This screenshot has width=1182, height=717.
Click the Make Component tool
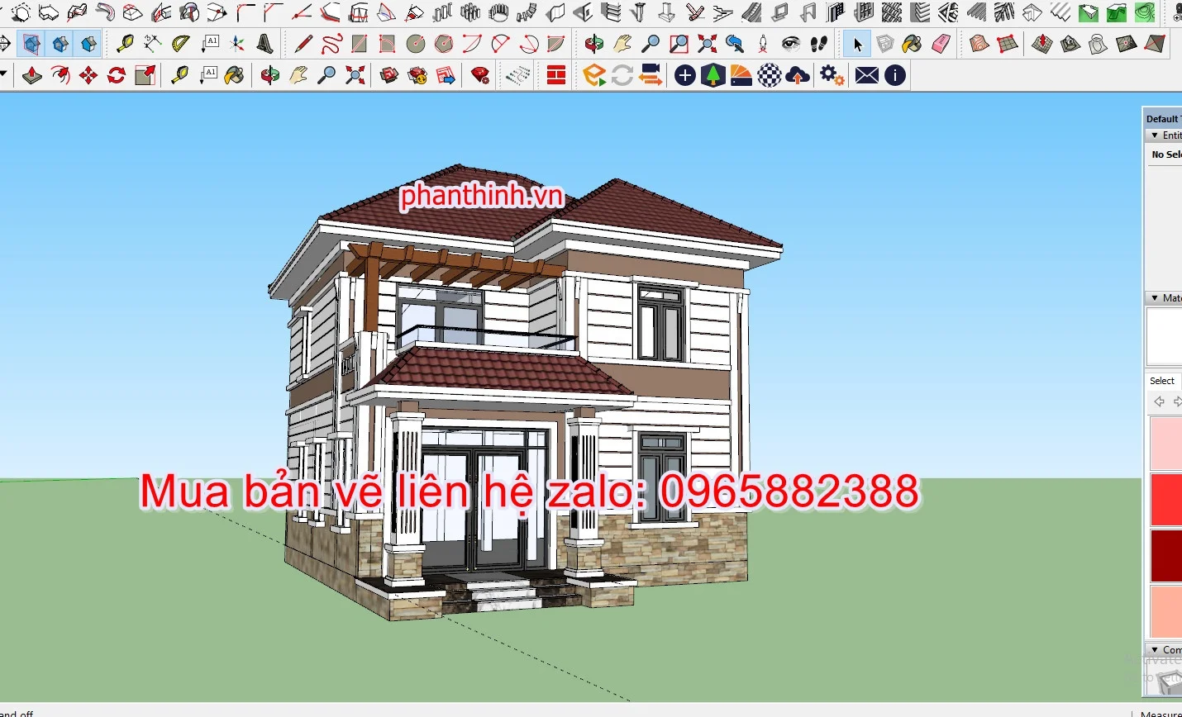[x=885, y=44]
